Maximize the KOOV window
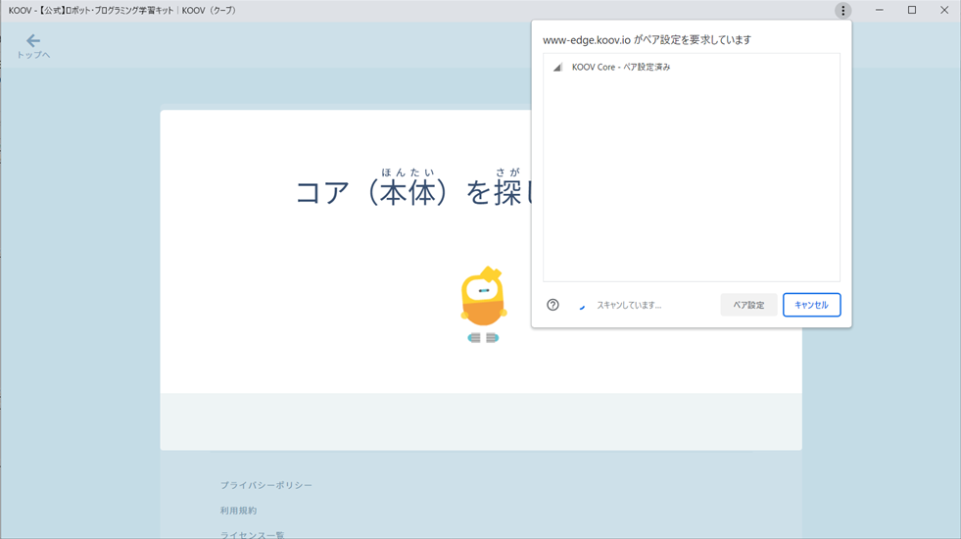 point(912,11)
